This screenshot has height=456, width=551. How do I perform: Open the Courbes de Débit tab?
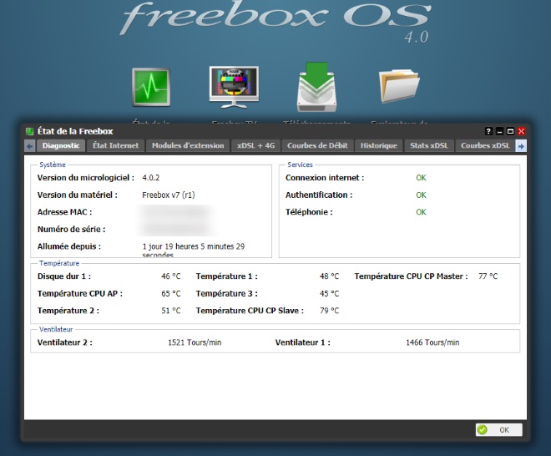click(x=317, y=145)
